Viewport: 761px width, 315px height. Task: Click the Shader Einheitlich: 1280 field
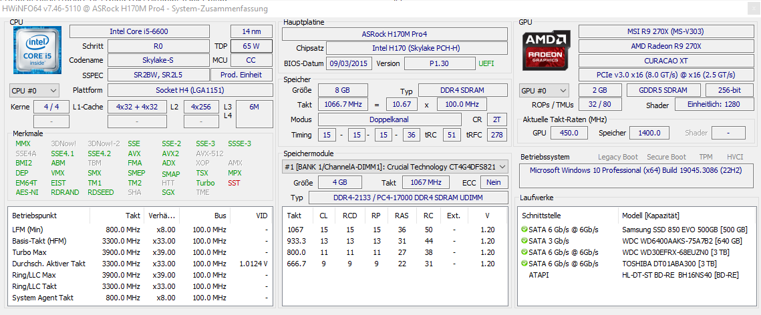tap(714, 105)
